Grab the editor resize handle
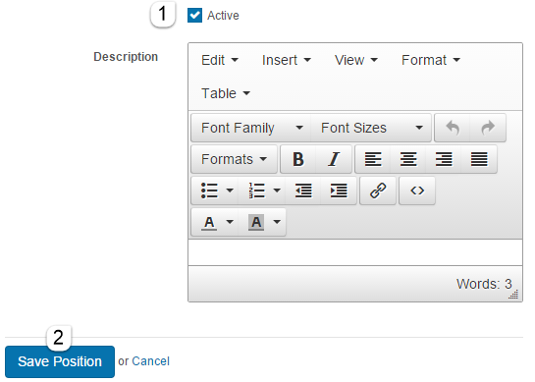 point(513,295)
